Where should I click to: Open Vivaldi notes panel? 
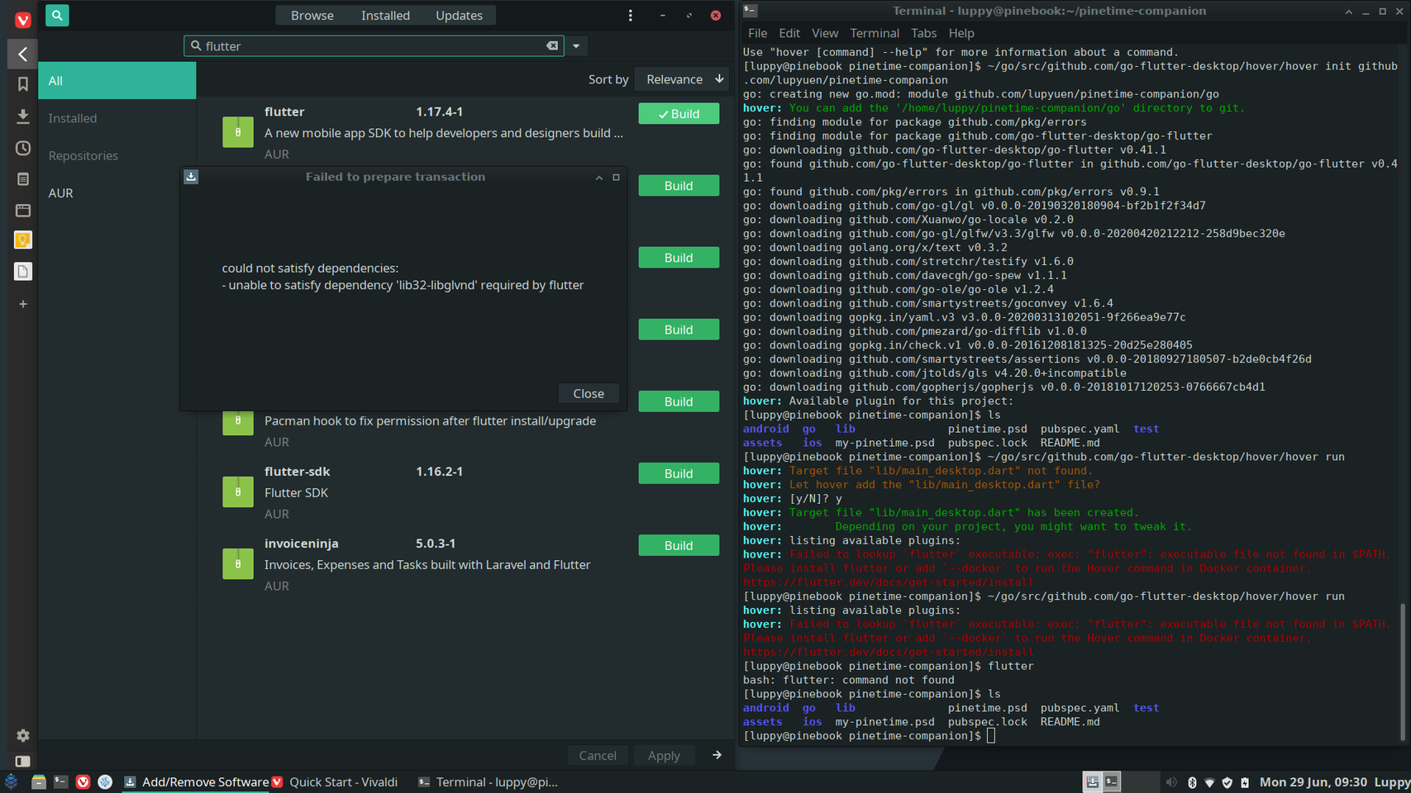tap(23, 179)
